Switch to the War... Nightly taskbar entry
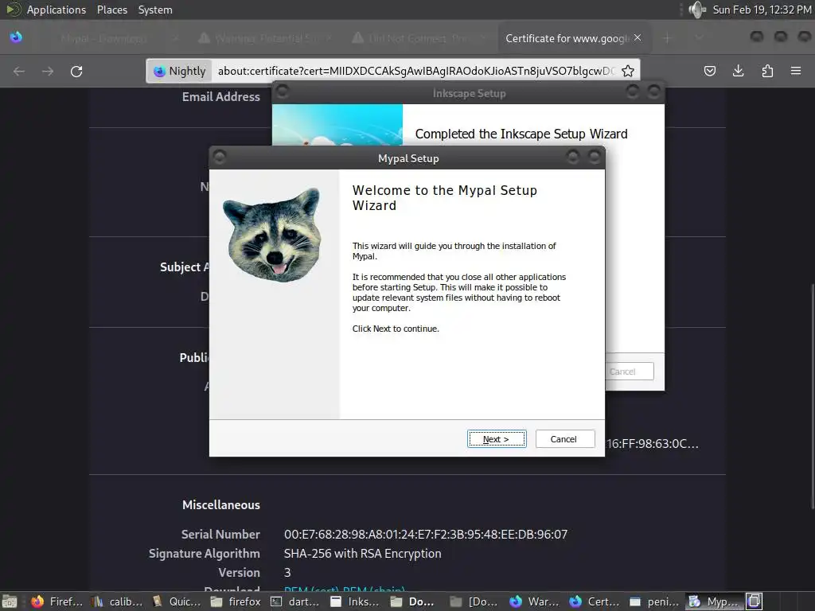Image resolution: width=815 pixels, height=611 pixels. pos(534,601)
